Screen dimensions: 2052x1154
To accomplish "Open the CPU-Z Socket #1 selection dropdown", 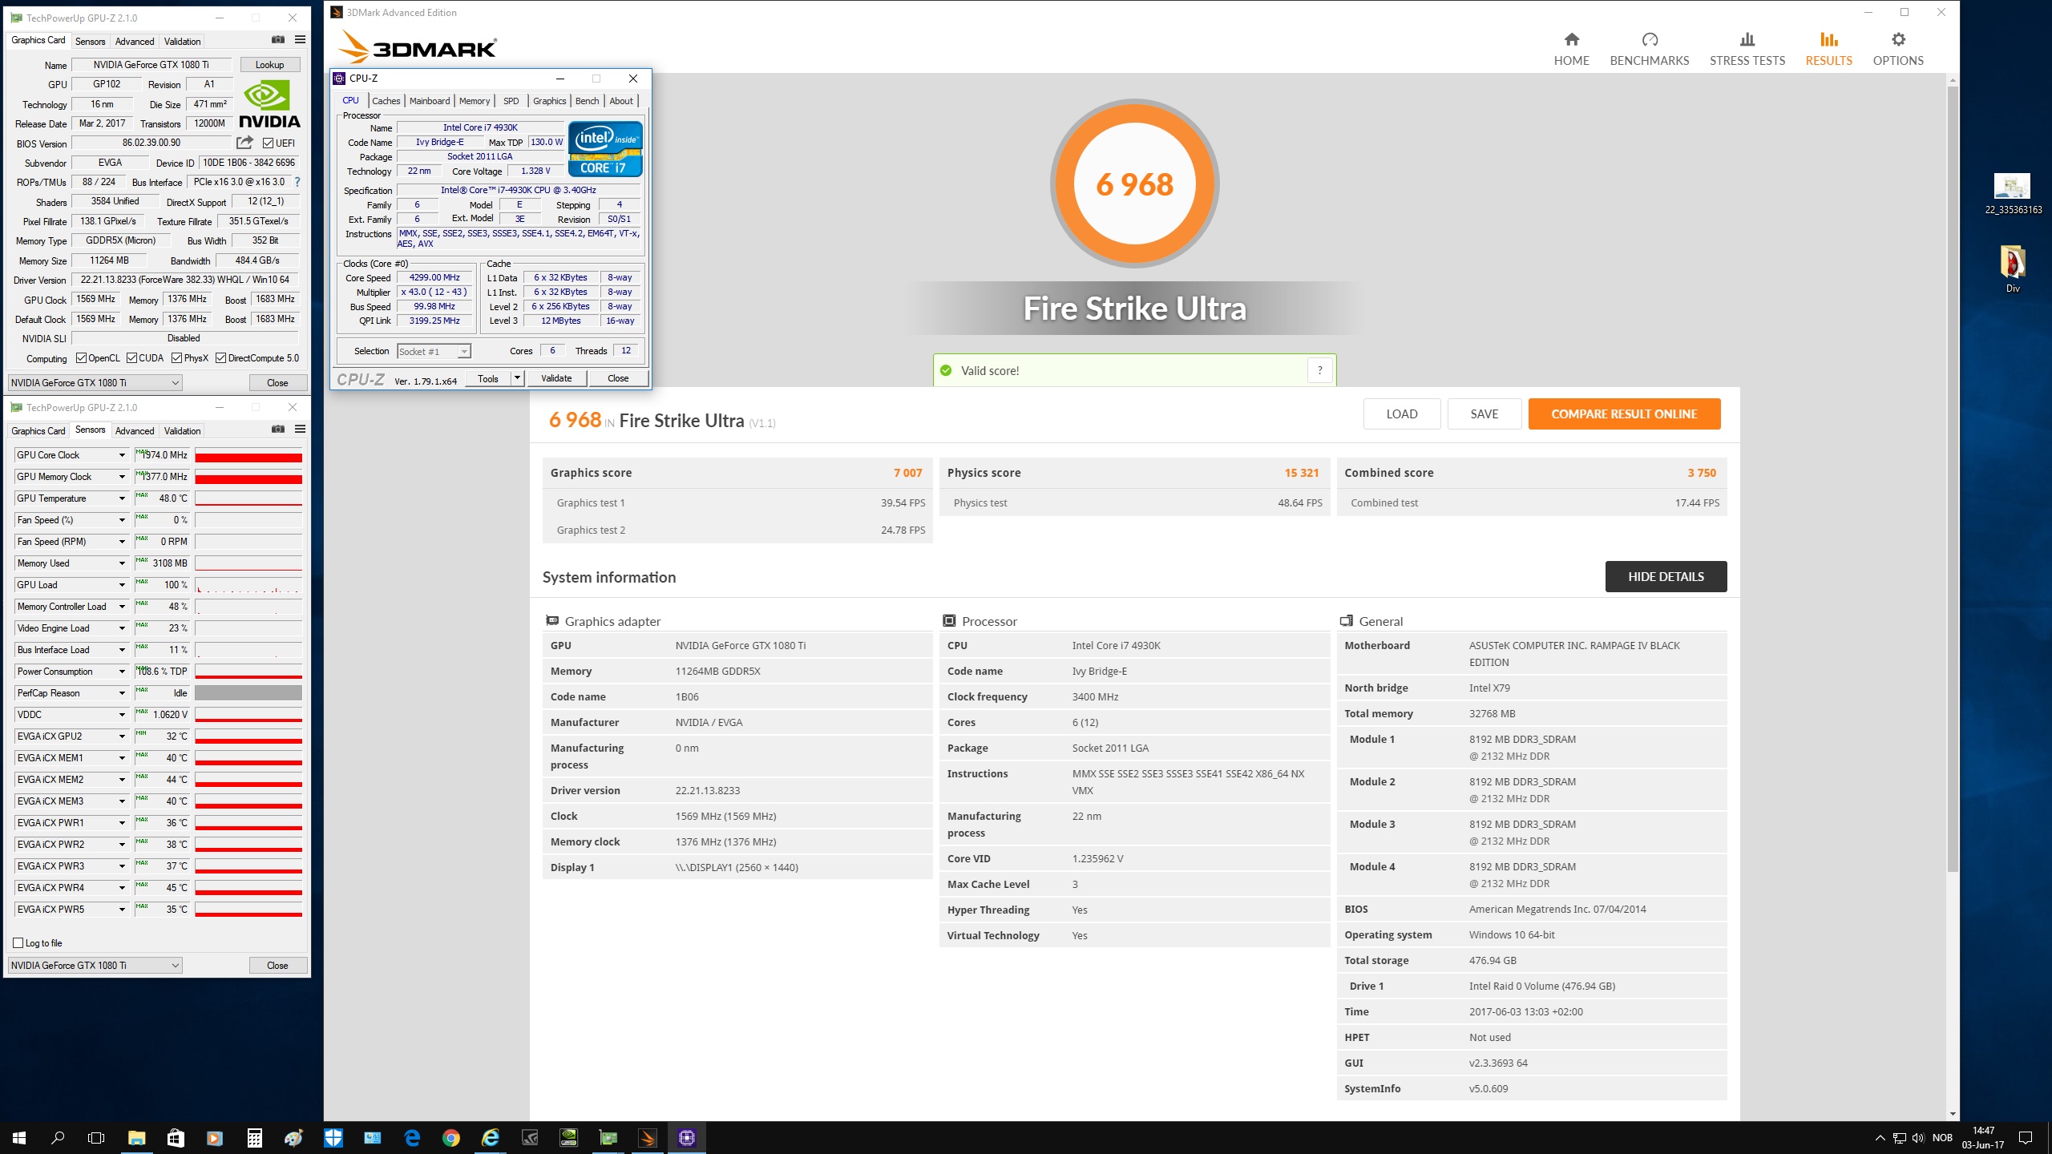I will [434, 352].
